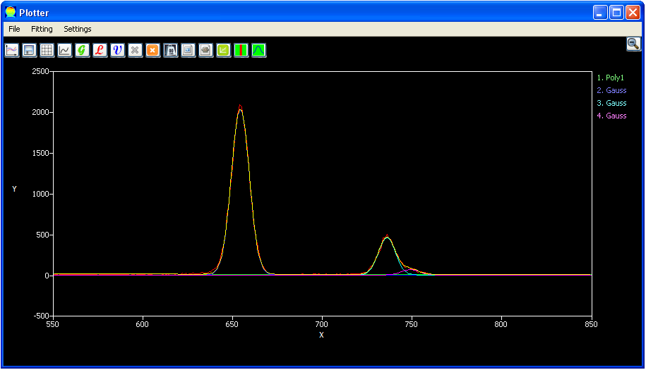Click the green chart fit icon
This screenshot has height=370, width=646.
[224, 50]
